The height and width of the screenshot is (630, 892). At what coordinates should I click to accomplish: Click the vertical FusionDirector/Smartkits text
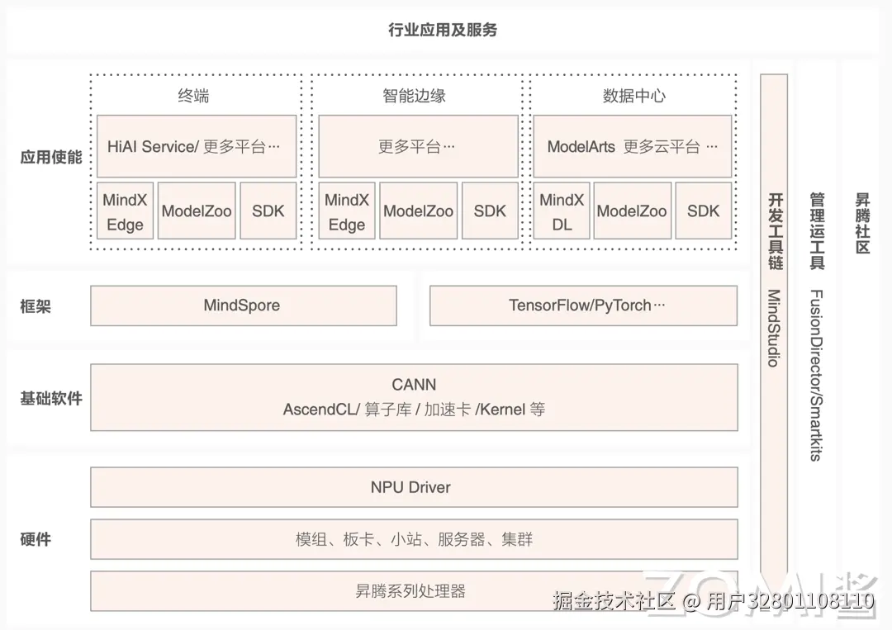tap(817, 375)
